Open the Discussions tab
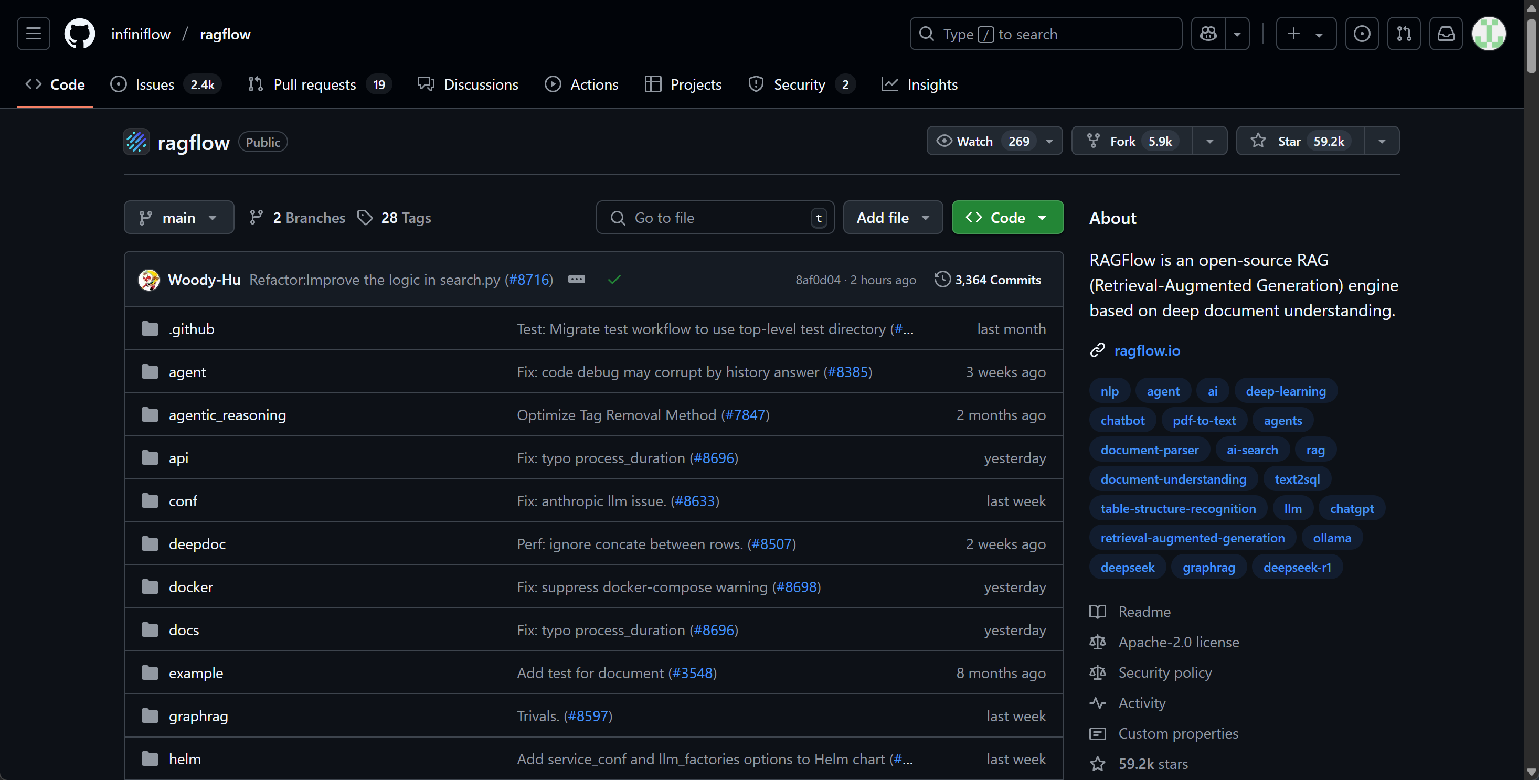Viewport: 1539px width, 780px height. (x=468, y=85)
